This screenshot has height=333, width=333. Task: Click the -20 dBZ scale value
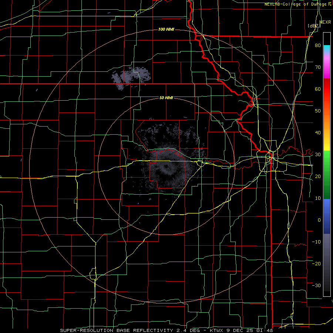click(x=316, y=263)
